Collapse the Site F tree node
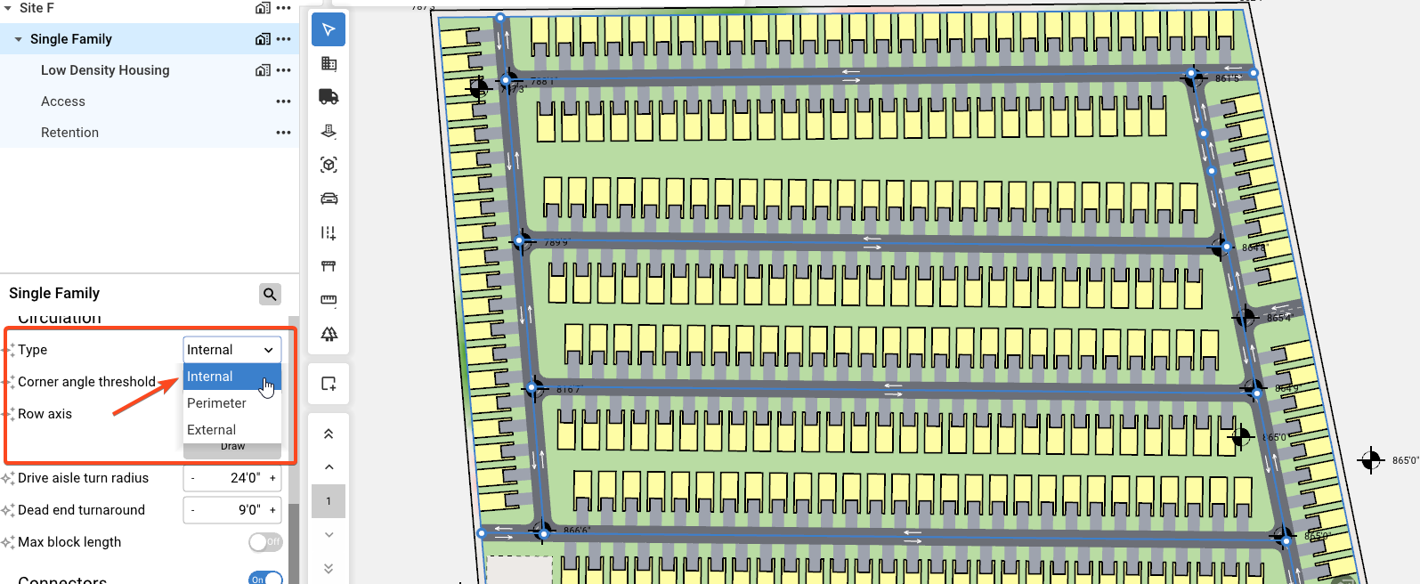Image resolution: width=1420 pixels, height=584 pixels. 7,8
